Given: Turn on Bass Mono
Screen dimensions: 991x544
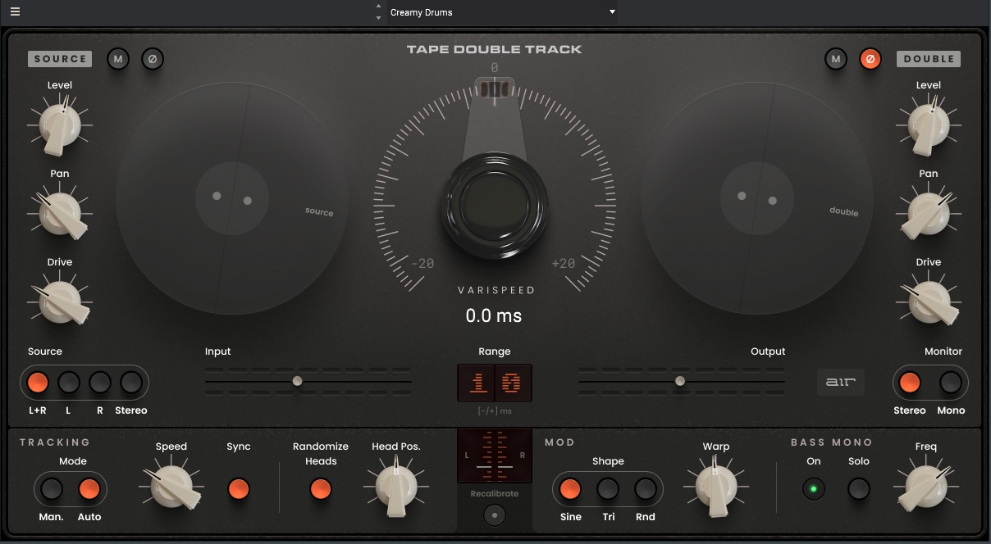Looking at the screenshot, I should pos(813,489).
